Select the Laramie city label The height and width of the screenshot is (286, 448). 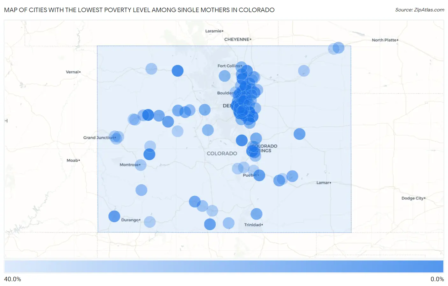(213, 31)
